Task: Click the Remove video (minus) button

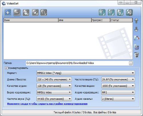Action: 17,12
